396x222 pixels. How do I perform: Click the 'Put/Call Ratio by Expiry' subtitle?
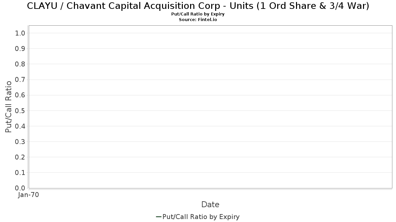click(198, 14)
